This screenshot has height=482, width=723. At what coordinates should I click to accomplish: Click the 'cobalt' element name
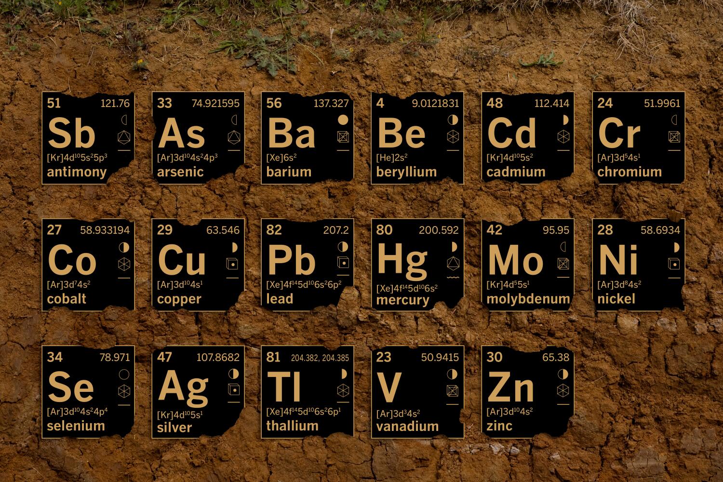[x=67, y=299]
